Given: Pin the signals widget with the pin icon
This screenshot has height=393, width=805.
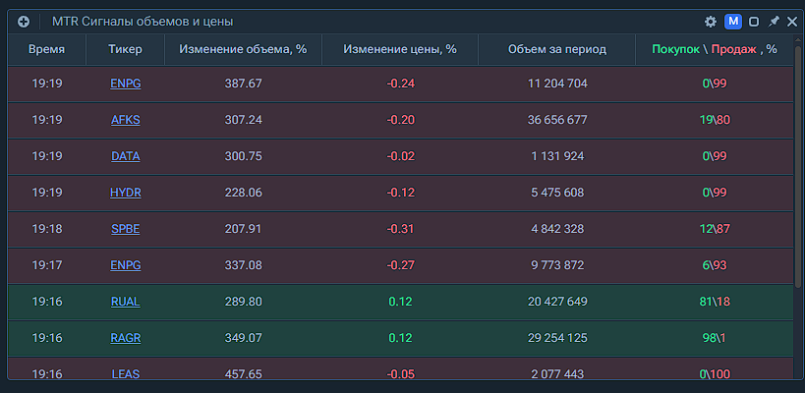Looking at the screenshot, I should click(x=774, y=22).
